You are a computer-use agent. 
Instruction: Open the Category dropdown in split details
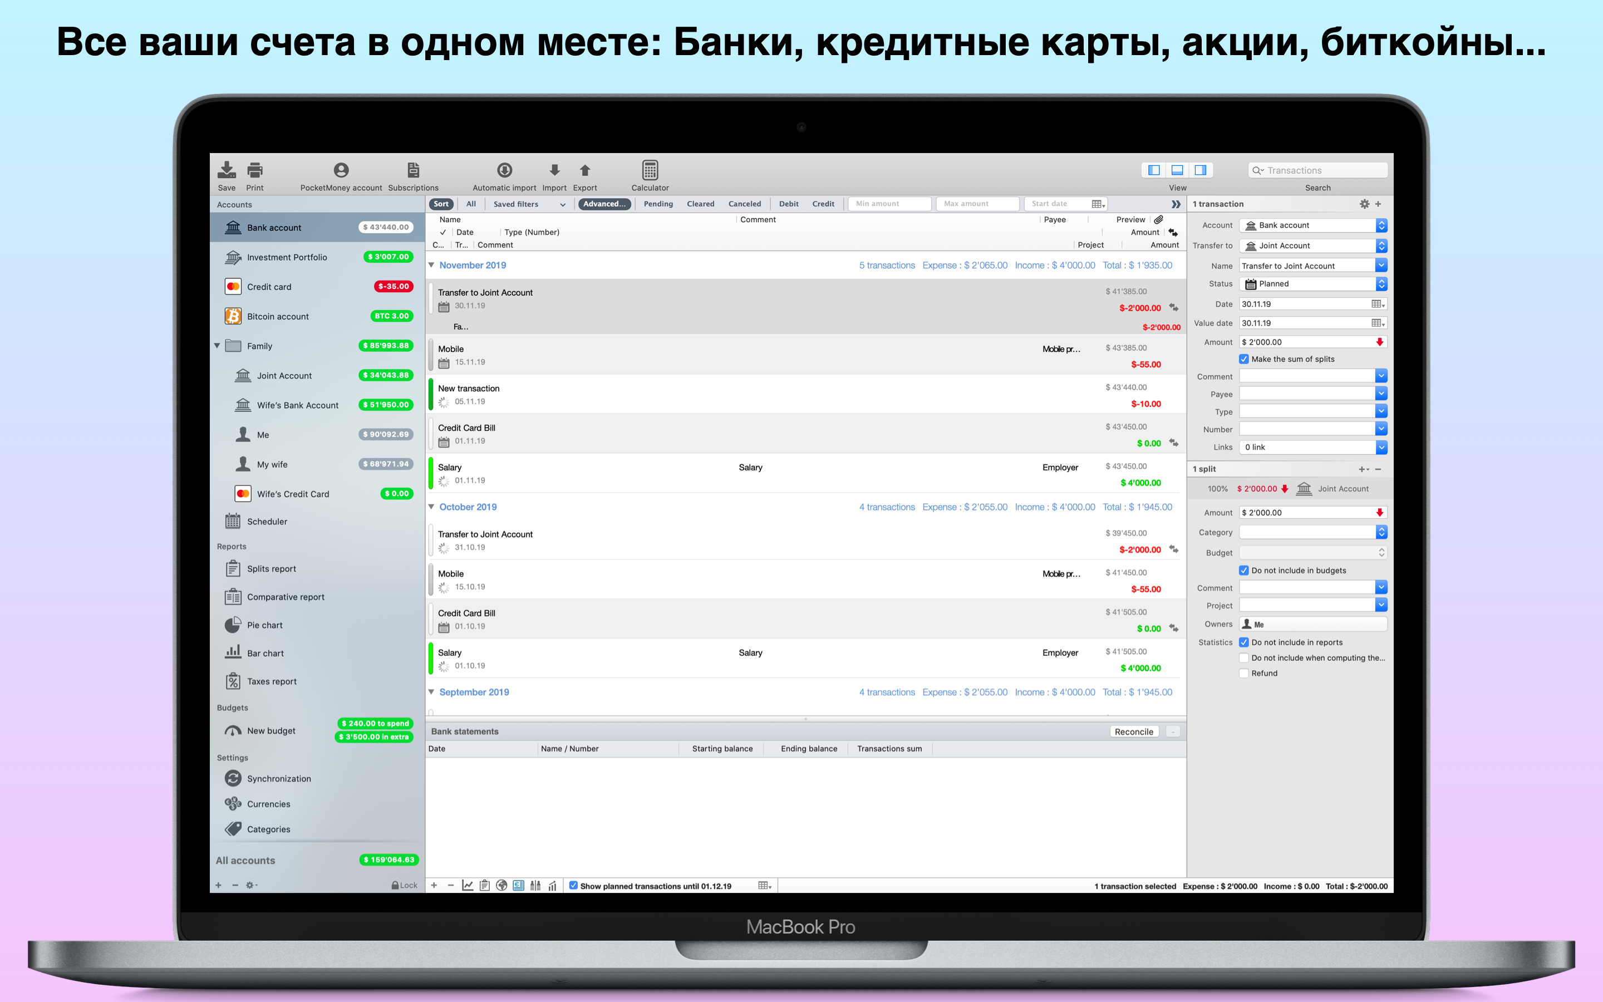click(1313, 532)
